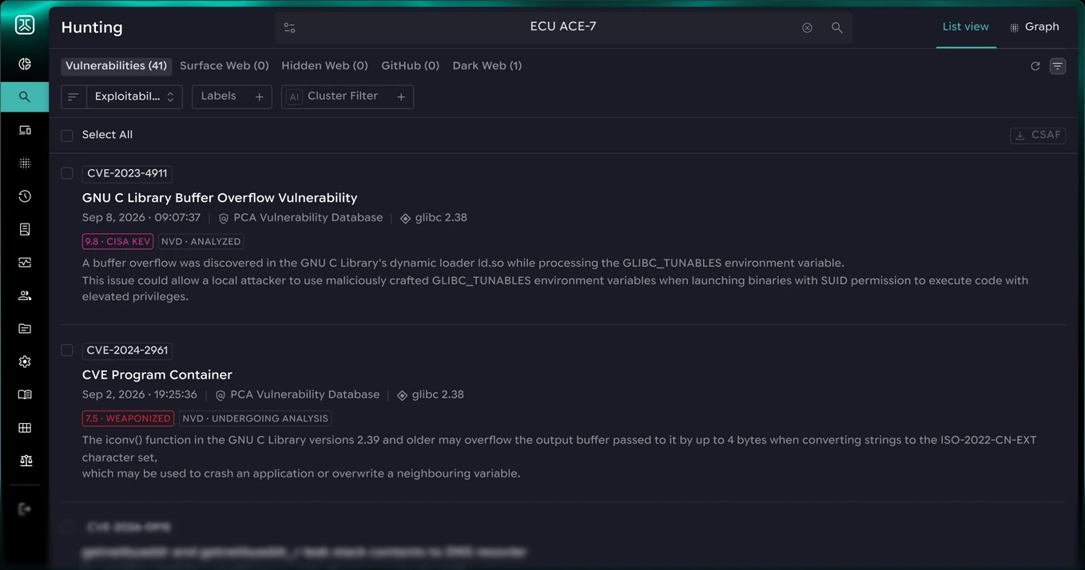Open the dotted grid sidebar icon
This screenshot has height=570, width=1085.
click(25, 163)
